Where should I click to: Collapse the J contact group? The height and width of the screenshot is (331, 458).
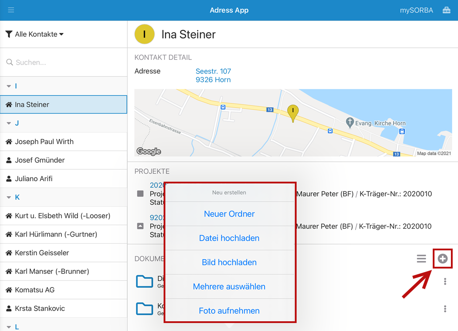9,123
